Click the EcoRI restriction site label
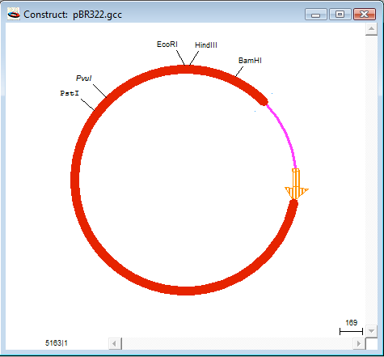384x357 pixels. (167, 45)
